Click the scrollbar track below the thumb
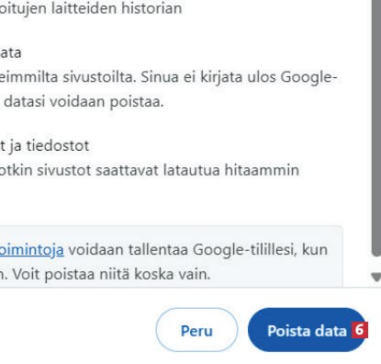This screenshot has height=364, width=381. point(376,264)
